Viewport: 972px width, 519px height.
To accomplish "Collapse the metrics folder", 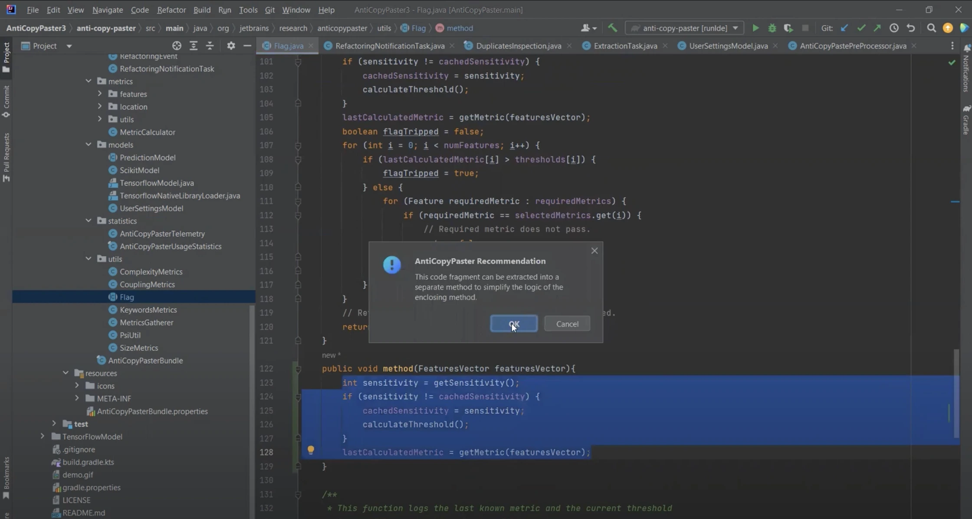I will tap(89, 81).
